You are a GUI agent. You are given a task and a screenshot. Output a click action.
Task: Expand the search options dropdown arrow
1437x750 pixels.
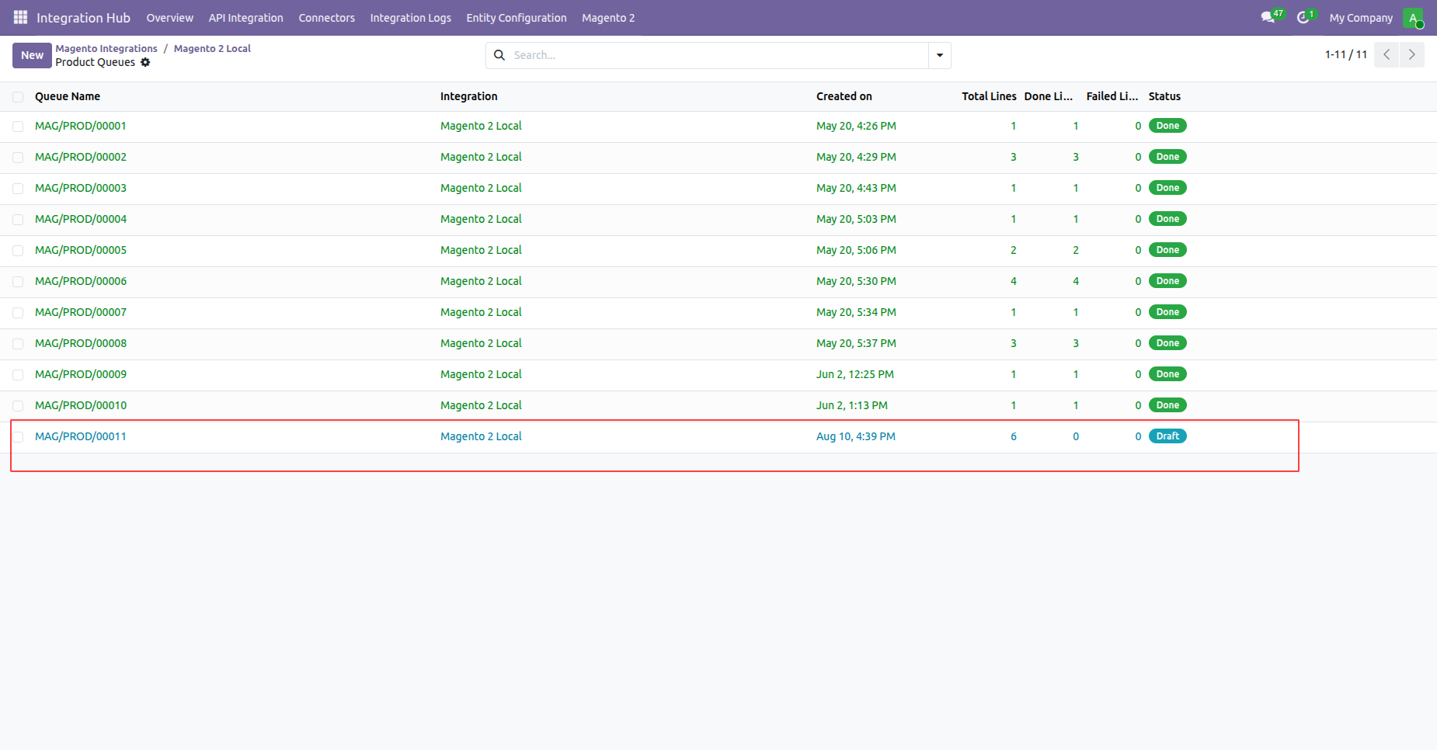click(x=940, y=55)
